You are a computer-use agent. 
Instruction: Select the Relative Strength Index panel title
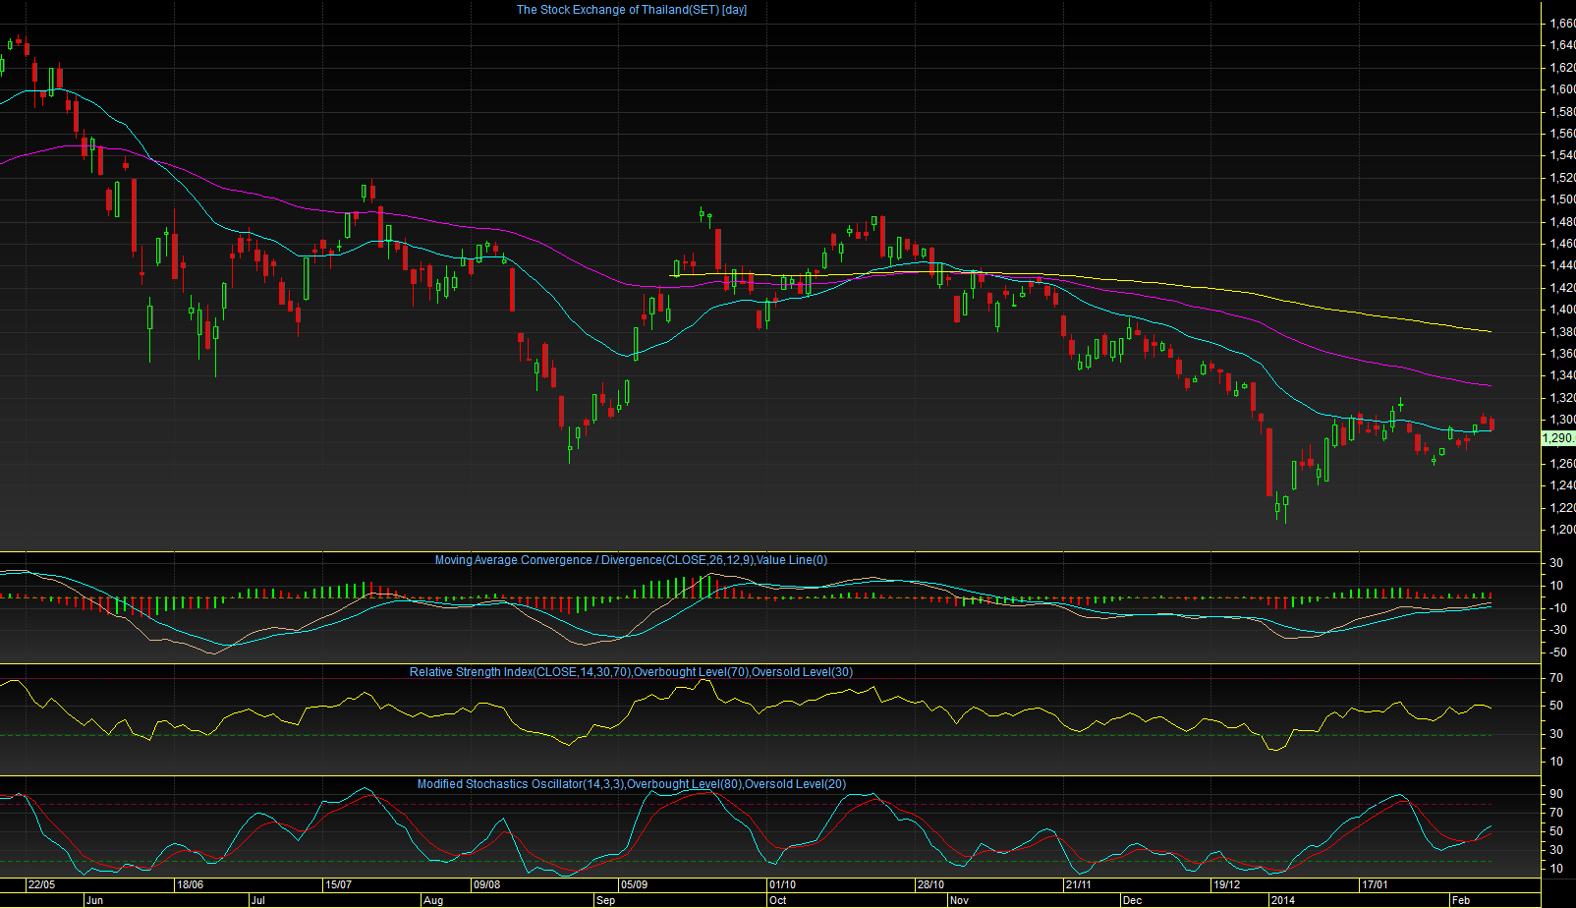click(x=631, y=672)
